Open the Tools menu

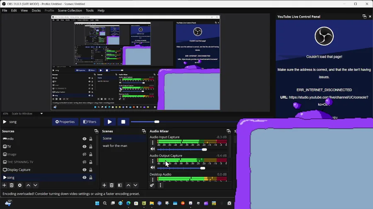pyautogui.click(x=90, y=10)
